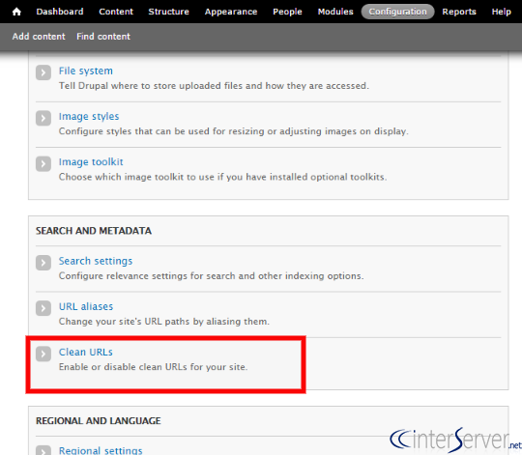Open the Help menu
This screenshot has width=522, height=455.
[x=502, y=12]
